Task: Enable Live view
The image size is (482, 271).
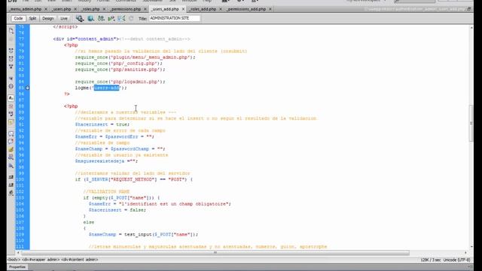Action: [63, 18]
